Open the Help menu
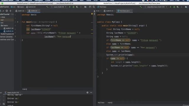The width and height of the screenshot is (189, 106). [112, 1]
